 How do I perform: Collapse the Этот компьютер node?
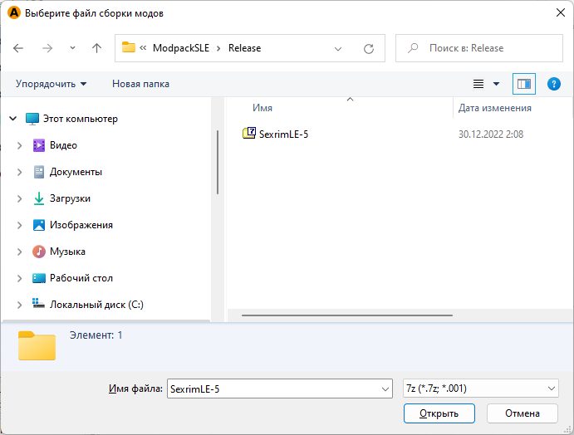(12, 119)
